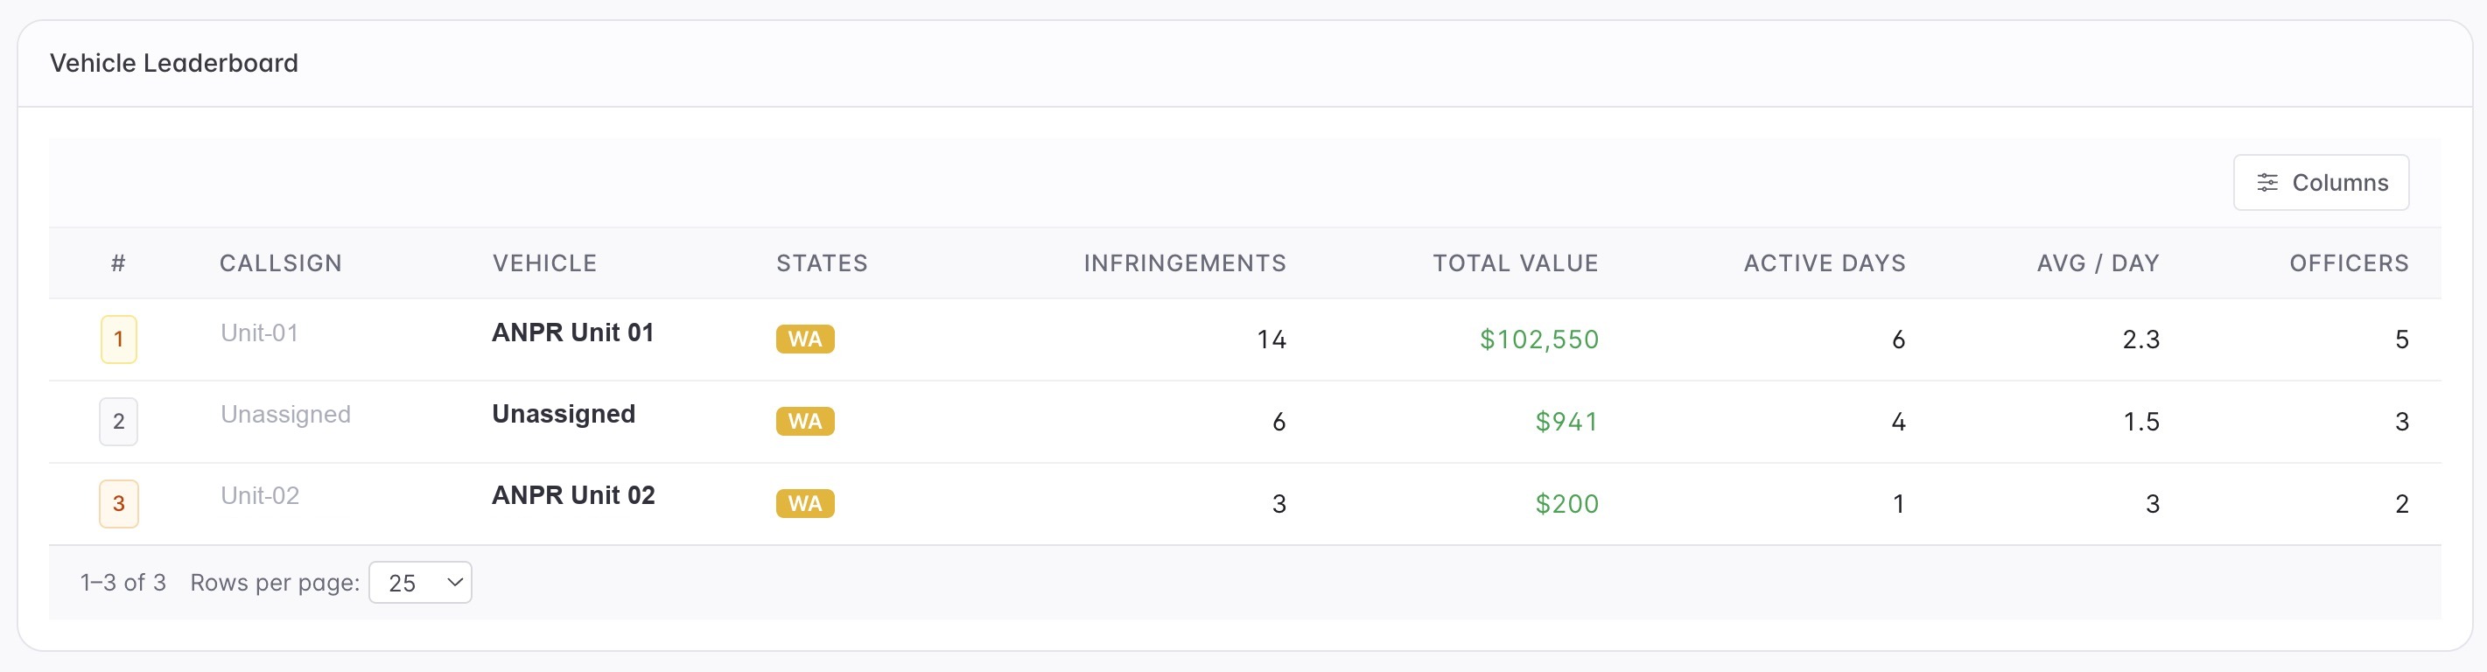Viewport: 2487px width, 672px height.
Task: Sort by the Avg / Day header
Action: click(x=2098, y=262)
